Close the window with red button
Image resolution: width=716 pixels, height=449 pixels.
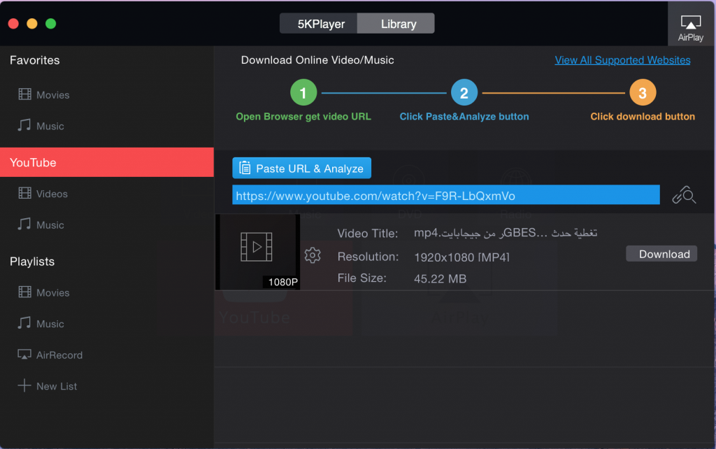click(13, 24)
